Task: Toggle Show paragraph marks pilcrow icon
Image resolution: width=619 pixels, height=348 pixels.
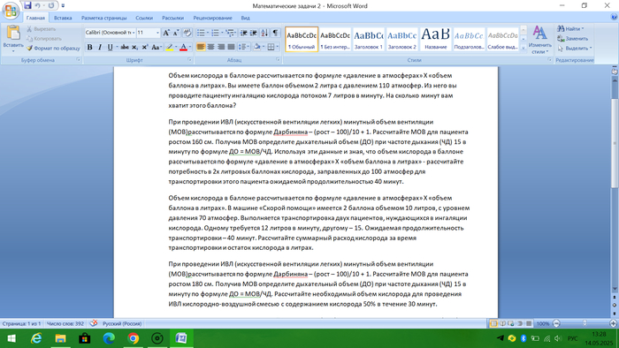Action: click(275, 33)
